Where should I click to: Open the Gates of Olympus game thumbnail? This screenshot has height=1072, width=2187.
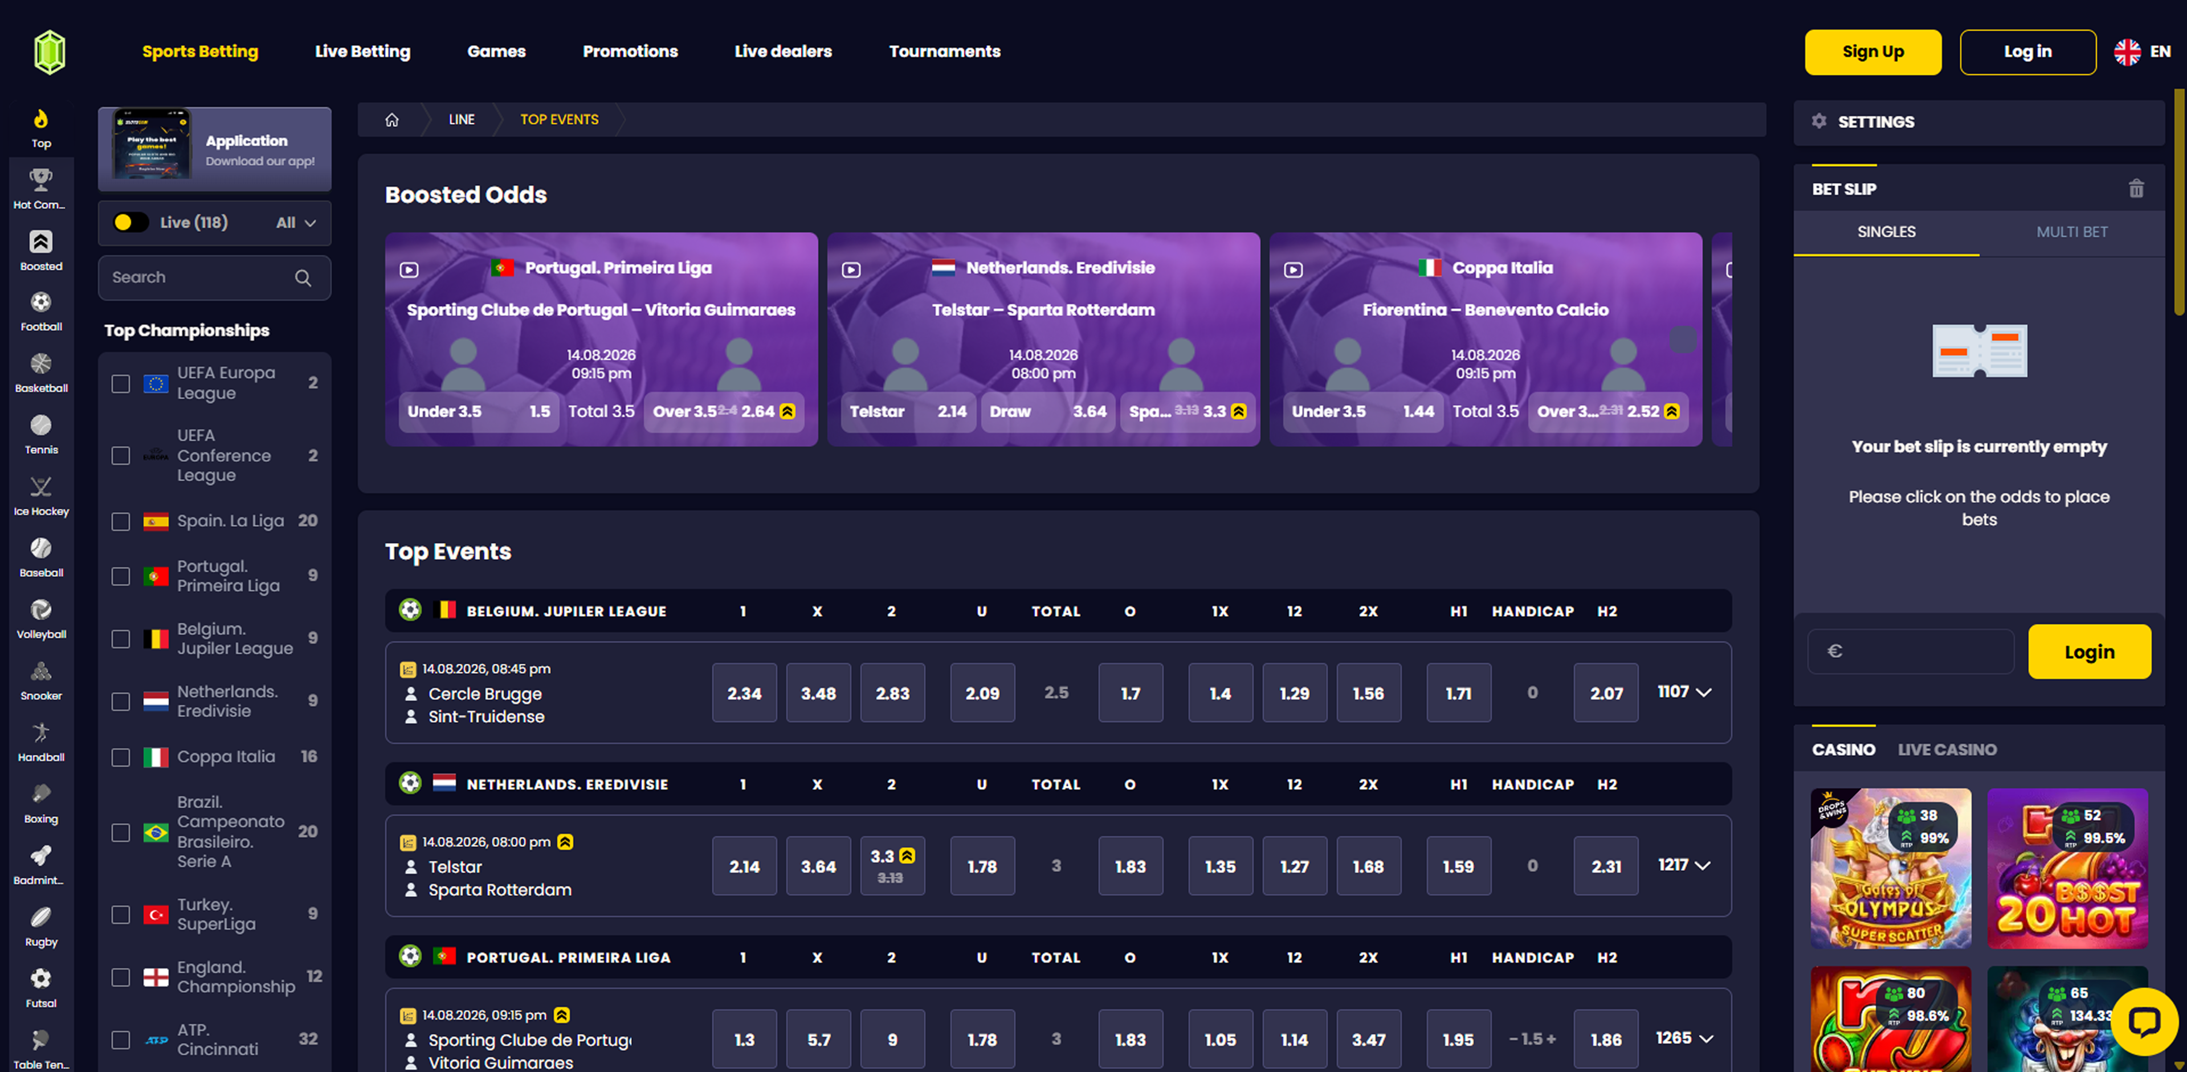[1891, 868]
